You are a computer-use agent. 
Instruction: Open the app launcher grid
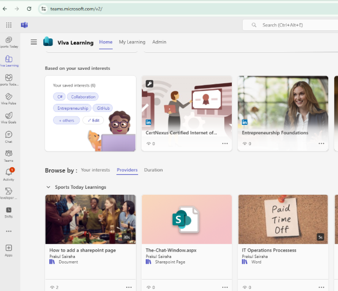coord(9,25)
